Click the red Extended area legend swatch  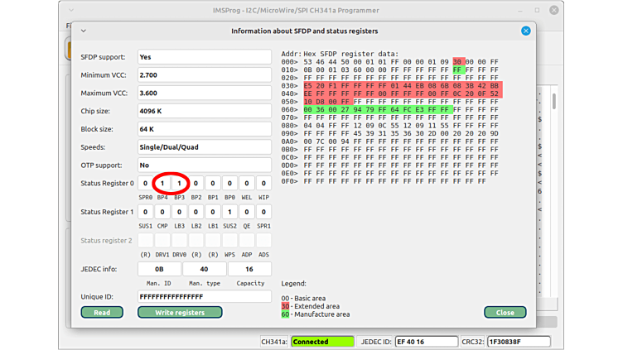(286, 306)
